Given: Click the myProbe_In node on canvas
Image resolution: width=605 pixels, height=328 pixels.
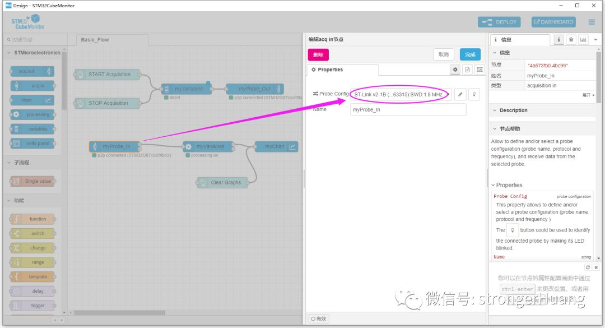Looking at the screenshot, I should pos(115,147).
